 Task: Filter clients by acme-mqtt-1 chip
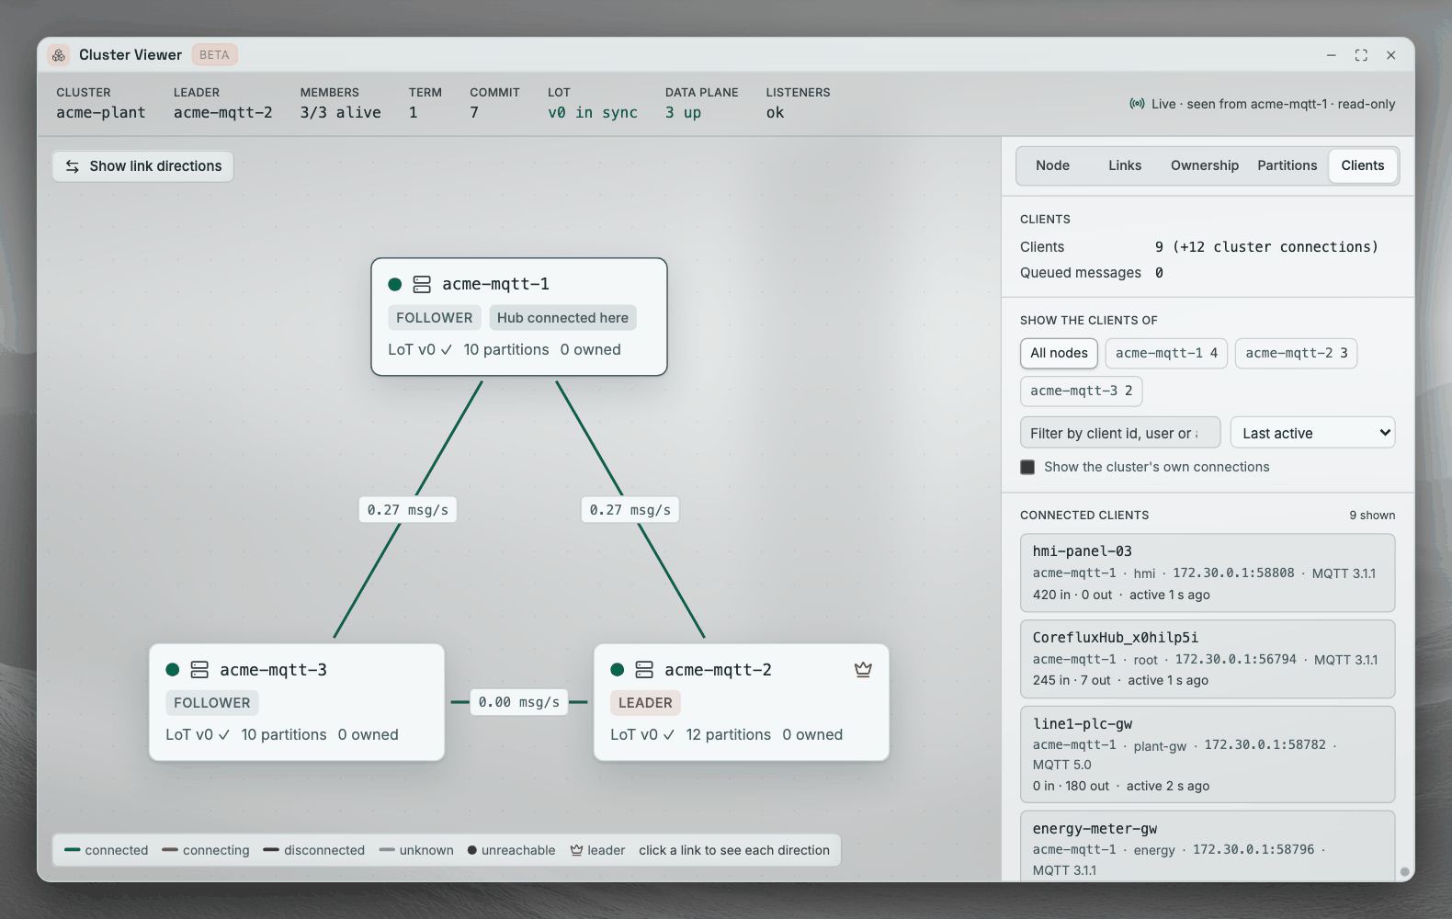point(1166,353)
